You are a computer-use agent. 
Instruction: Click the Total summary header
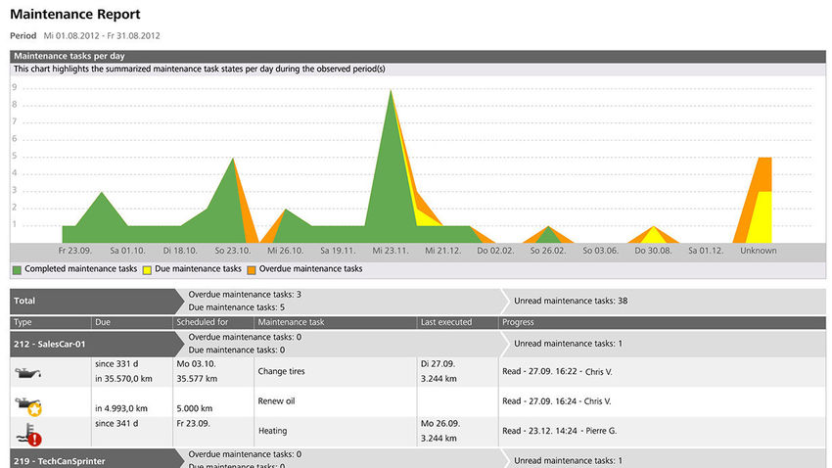[96, 301]
